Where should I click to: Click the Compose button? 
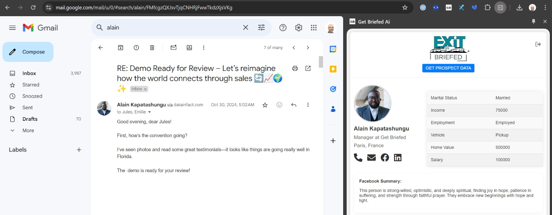coord(28,52)
